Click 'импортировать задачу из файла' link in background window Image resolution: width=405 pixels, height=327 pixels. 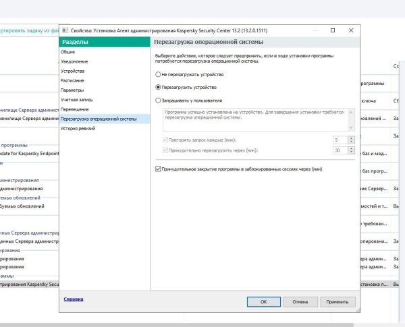[x=29, y=30]
